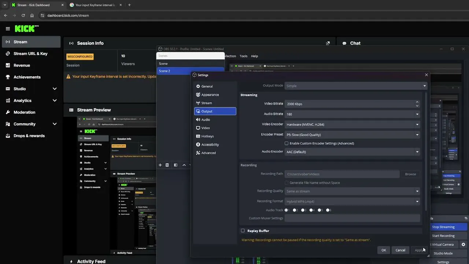Click the address bar showing dashboard.kick.com/stream

click(x=68, y=15)
